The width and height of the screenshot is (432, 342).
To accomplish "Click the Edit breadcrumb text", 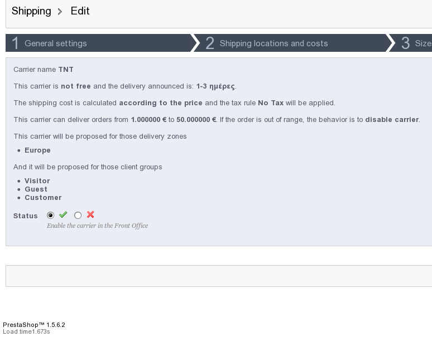I will (x=80, y=11).
